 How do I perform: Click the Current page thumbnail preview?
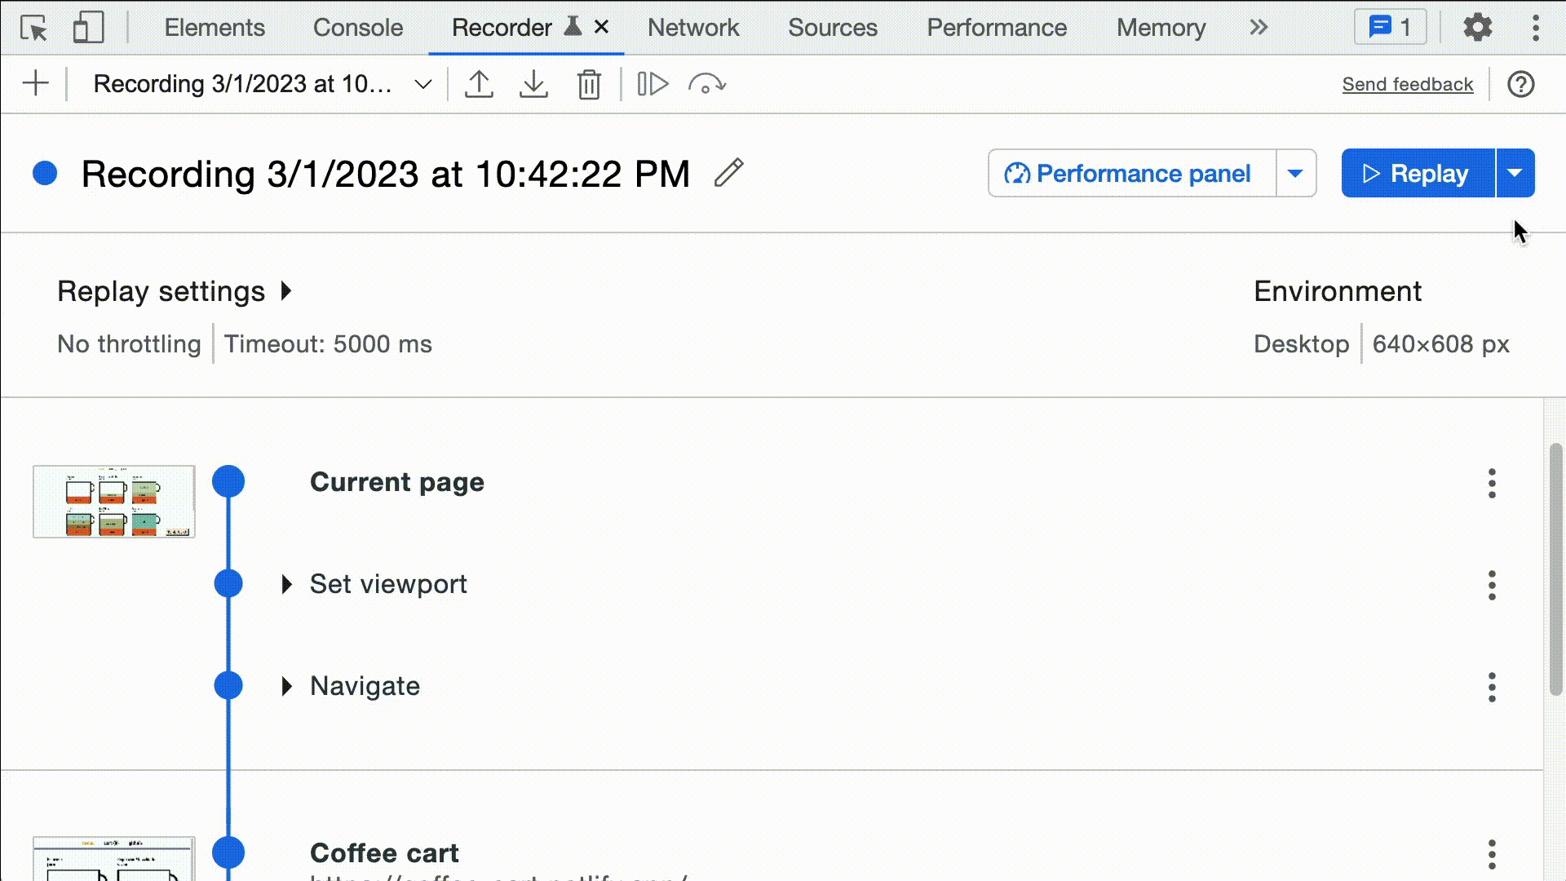(113, 500)
